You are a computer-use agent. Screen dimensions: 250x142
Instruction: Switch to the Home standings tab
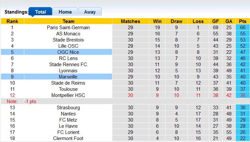[x=65, y=12]
